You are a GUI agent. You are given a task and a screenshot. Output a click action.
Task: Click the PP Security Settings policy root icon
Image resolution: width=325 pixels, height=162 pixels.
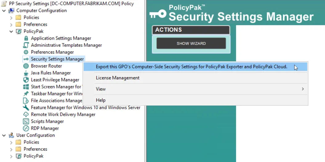[x=4, y=3]
